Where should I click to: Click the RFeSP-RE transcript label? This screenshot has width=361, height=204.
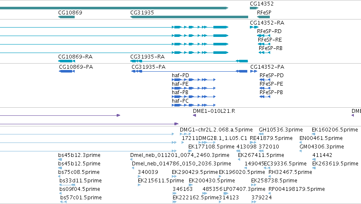point(270,40)
